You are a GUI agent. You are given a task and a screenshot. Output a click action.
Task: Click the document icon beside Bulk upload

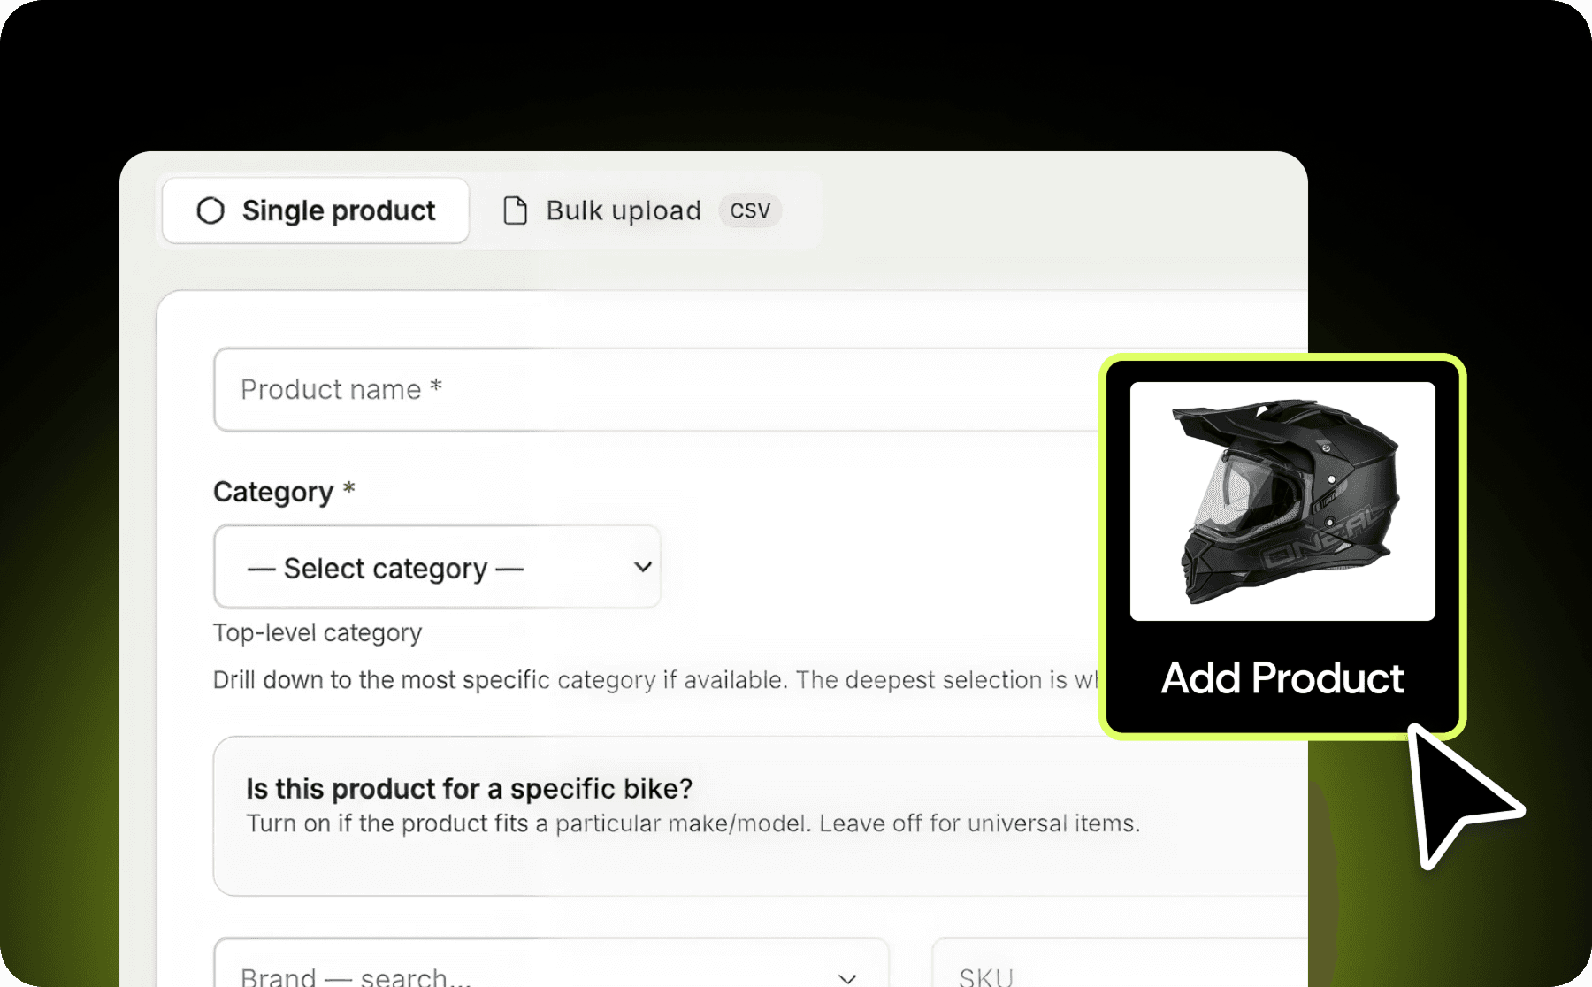pos(515,210)
